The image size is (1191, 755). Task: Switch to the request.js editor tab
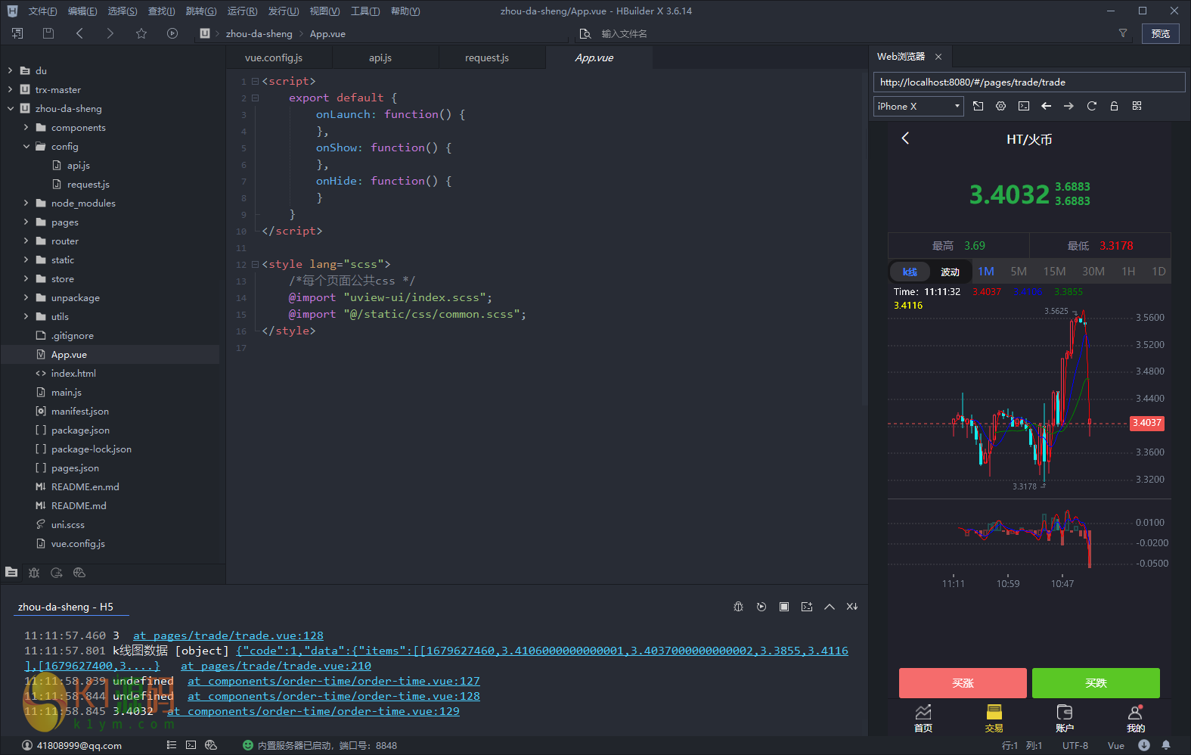tap(486, 57)
